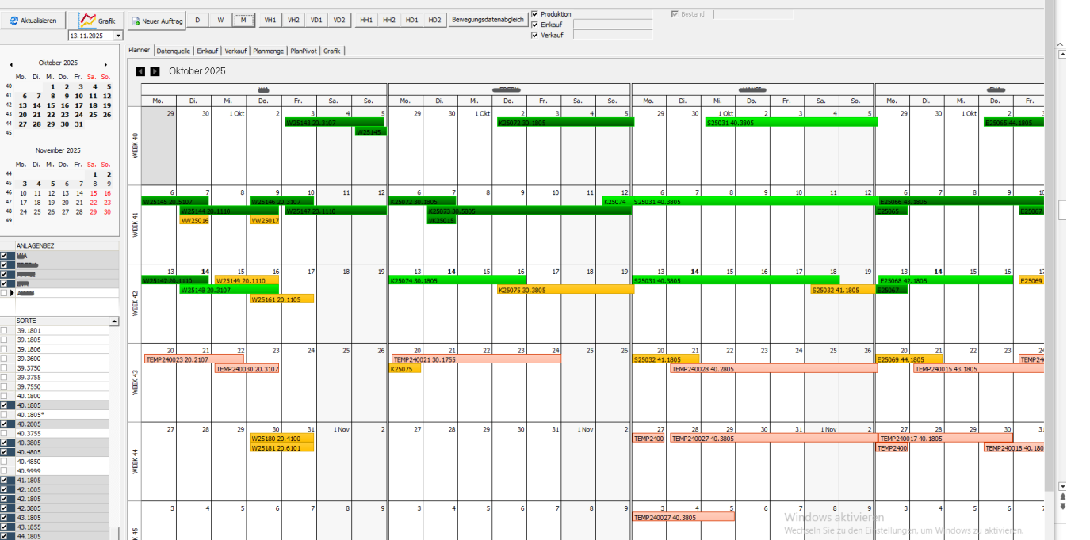Check the box for Sorte 40.9999
The width and height of the screenshot is (1090, 540).
pyautogui.click(x=4, y=470)
